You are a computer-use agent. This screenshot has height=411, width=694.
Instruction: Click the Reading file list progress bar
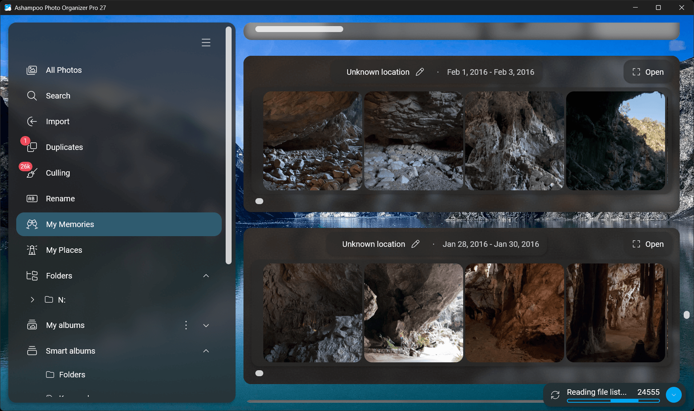click(x=613, y=401)
